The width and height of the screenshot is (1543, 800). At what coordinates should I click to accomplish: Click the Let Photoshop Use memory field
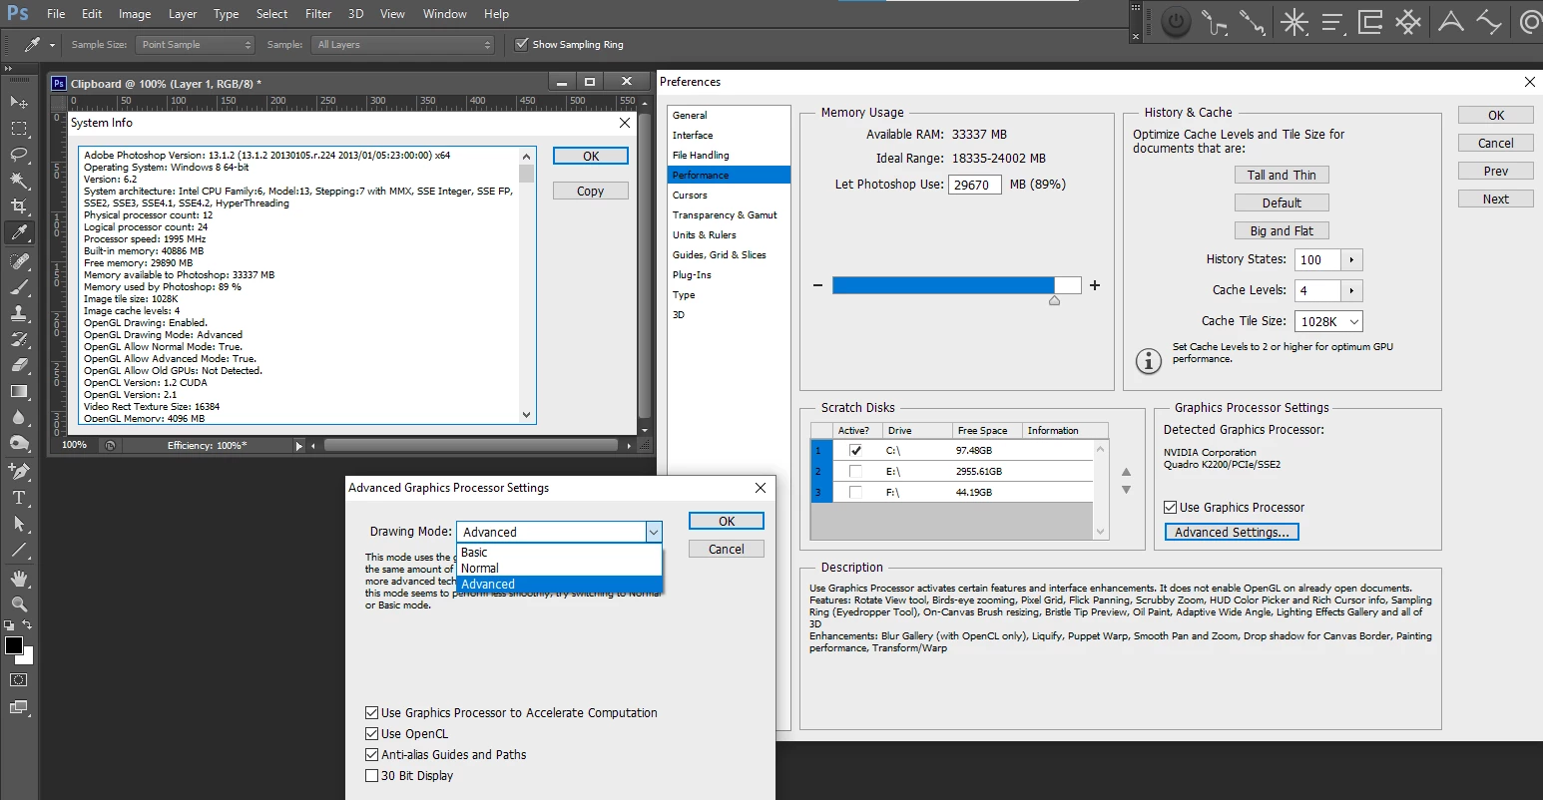(974, 185)
